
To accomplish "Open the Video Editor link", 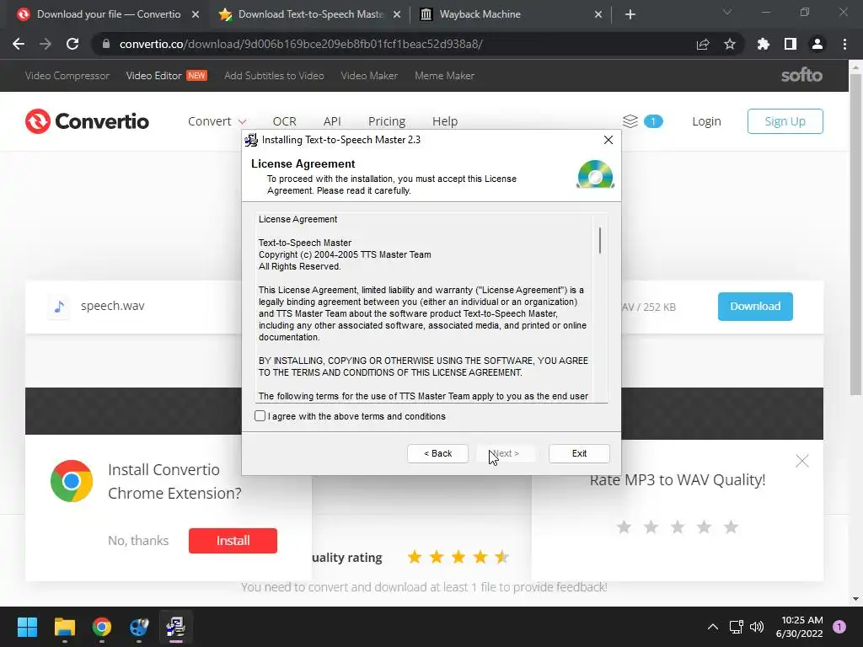I will click(x=153, y=75).
